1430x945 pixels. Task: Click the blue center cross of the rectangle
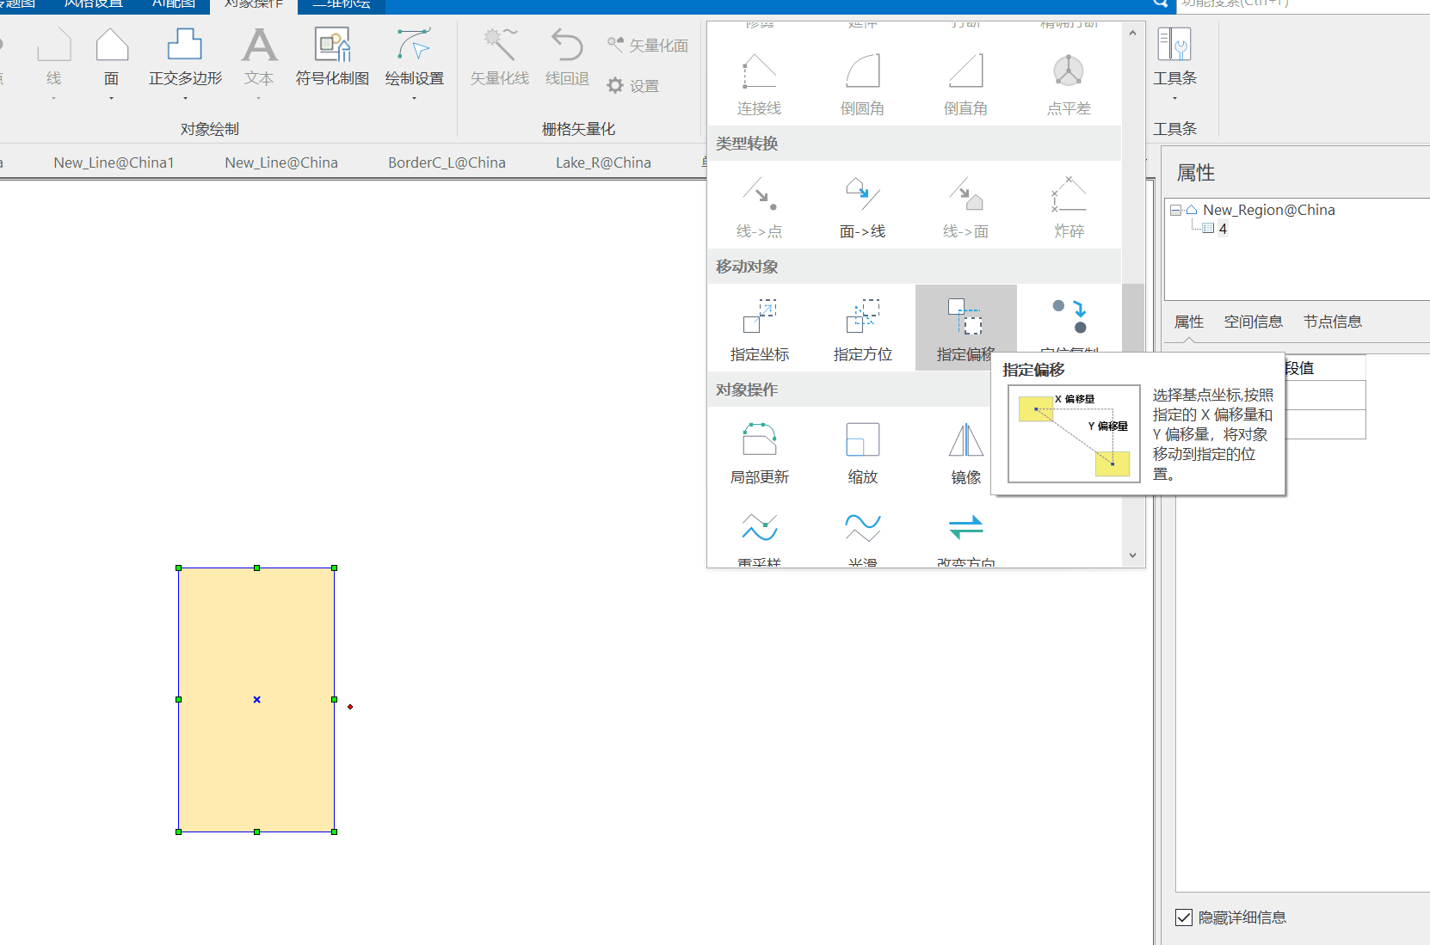coord(256,700)
